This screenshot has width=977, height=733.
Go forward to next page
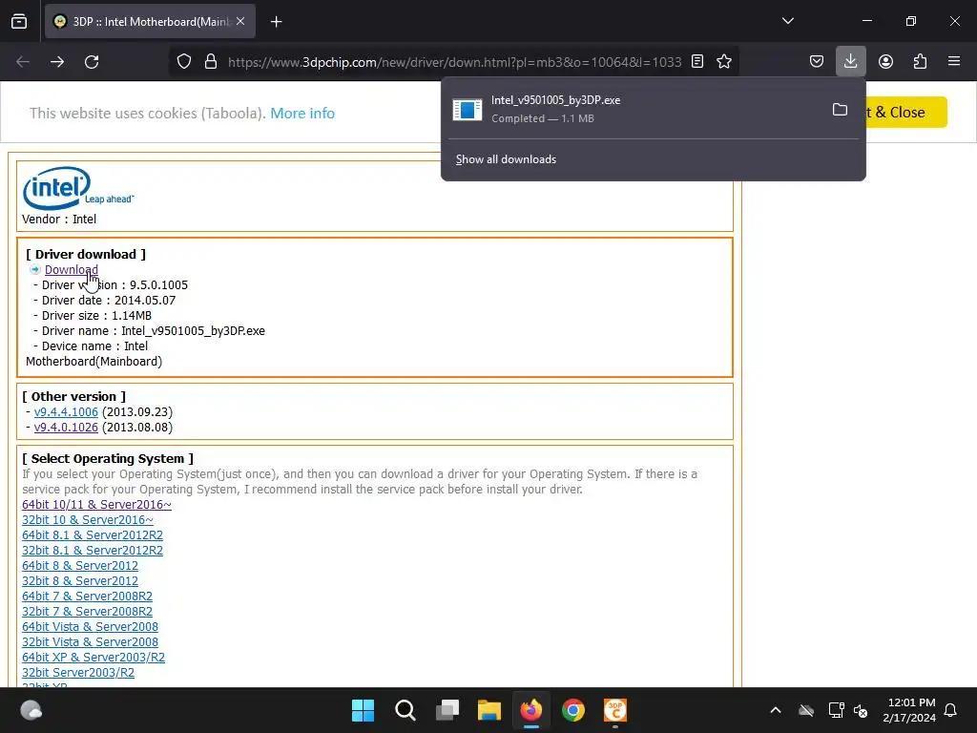[57, 62]
